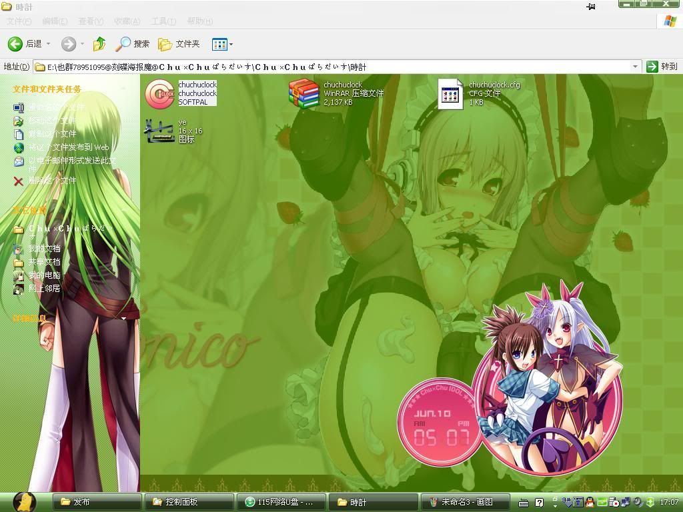Open the 工具(T) menu
This screenshot has width=683, height=512.
tap(163, 21)
